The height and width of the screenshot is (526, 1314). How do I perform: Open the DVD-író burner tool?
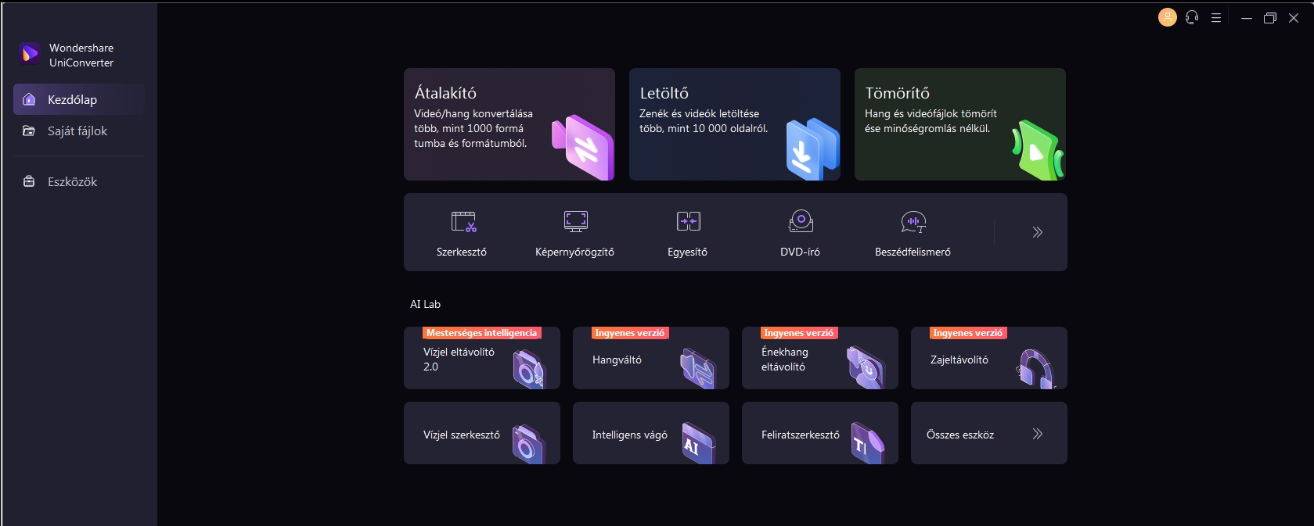[x=800, y=233]
